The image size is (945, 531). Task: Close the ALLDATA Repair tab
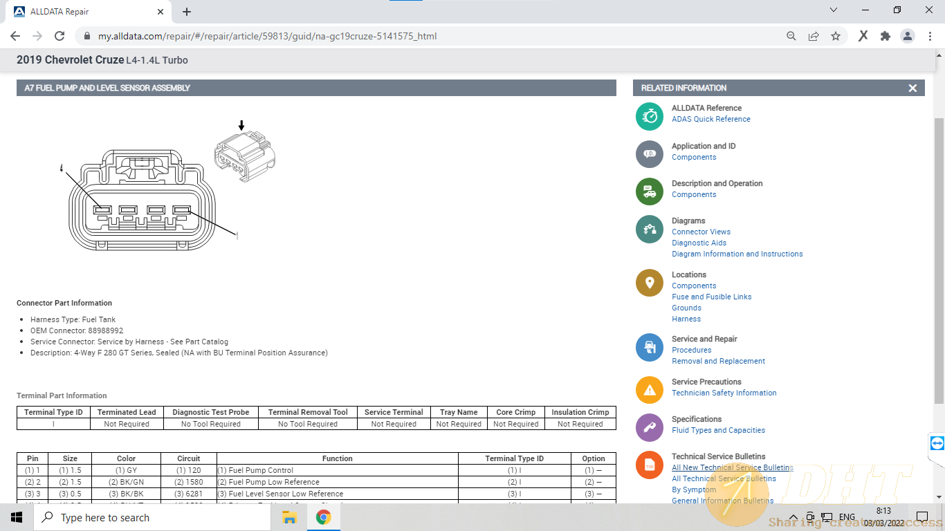coord(160,12)
